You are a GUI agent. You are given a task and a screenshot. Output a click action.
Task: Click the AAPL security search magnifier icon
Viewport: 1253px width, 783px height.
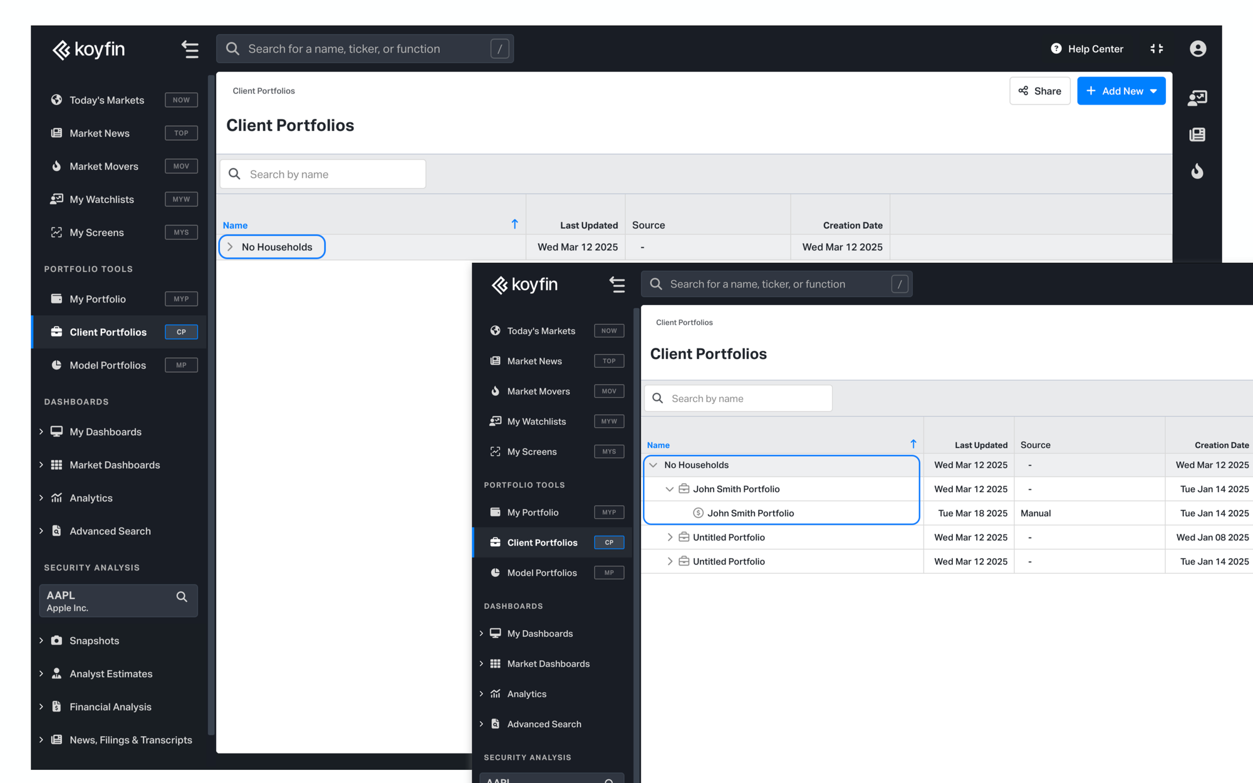[182, 597]
